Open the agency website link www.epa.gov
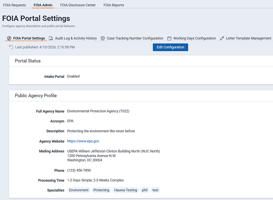Image resolution: width=273 pixels, height=200 pixels. pos(83,141)
